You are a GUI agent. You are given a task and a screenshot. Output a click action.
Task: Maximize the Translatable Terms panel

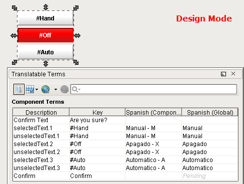pos(223,74)
